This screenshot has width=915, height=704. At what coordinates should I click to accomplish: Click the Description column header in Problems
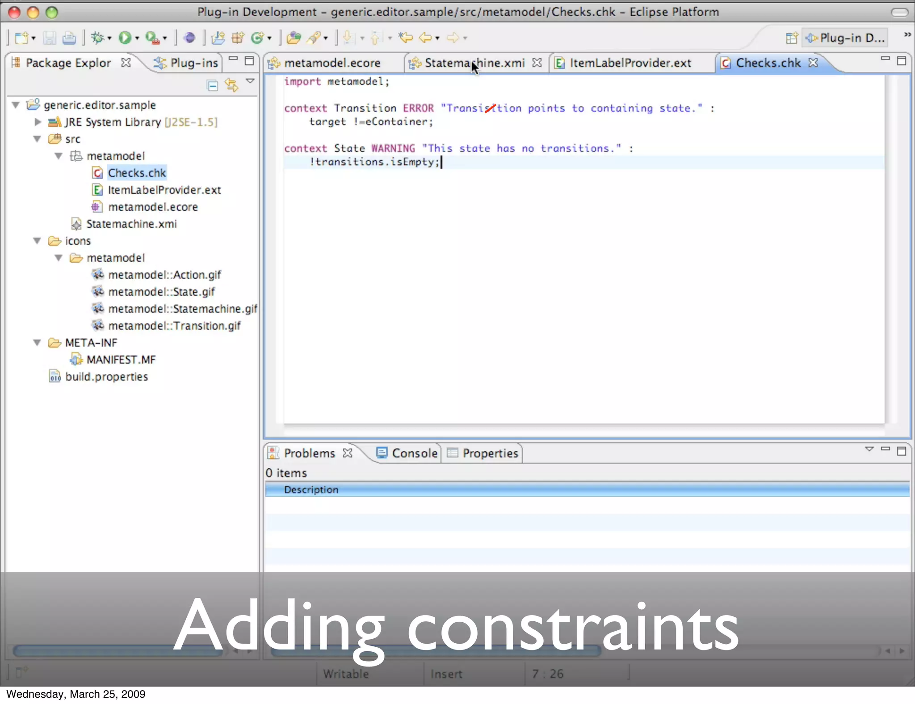(x=311, y=490)
